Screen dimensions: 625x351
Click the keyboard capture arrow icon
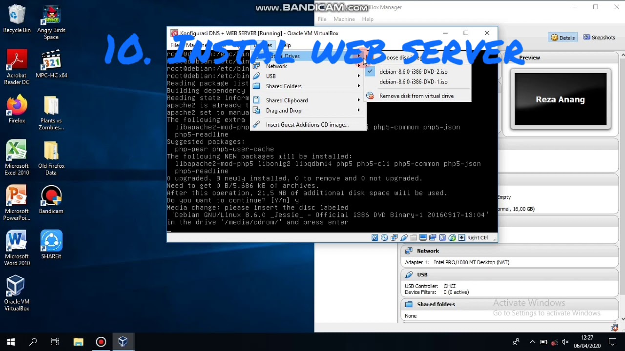pyautogui.click(x=461, y=238)
